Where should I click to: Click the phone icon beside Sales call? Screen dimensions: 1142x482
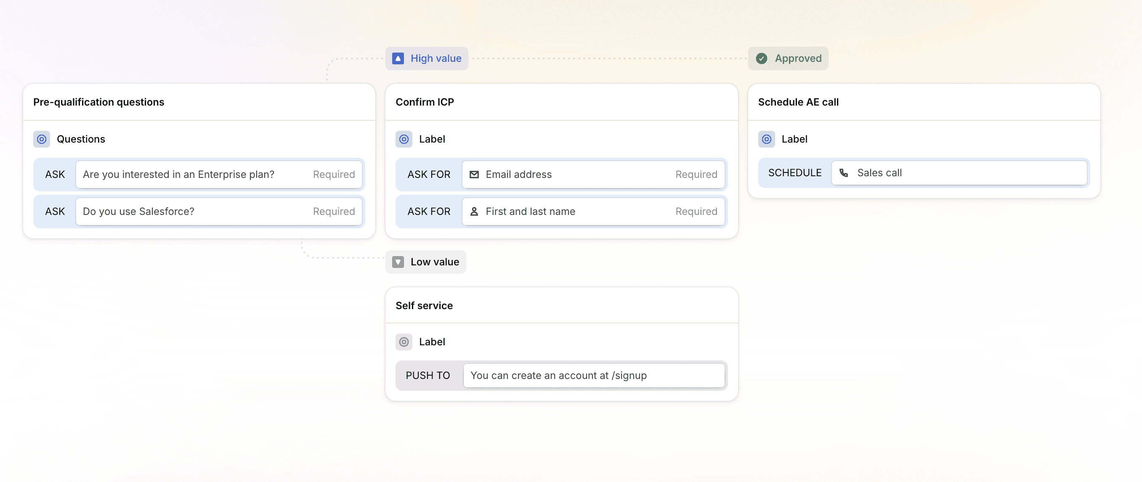pos(844,173)
